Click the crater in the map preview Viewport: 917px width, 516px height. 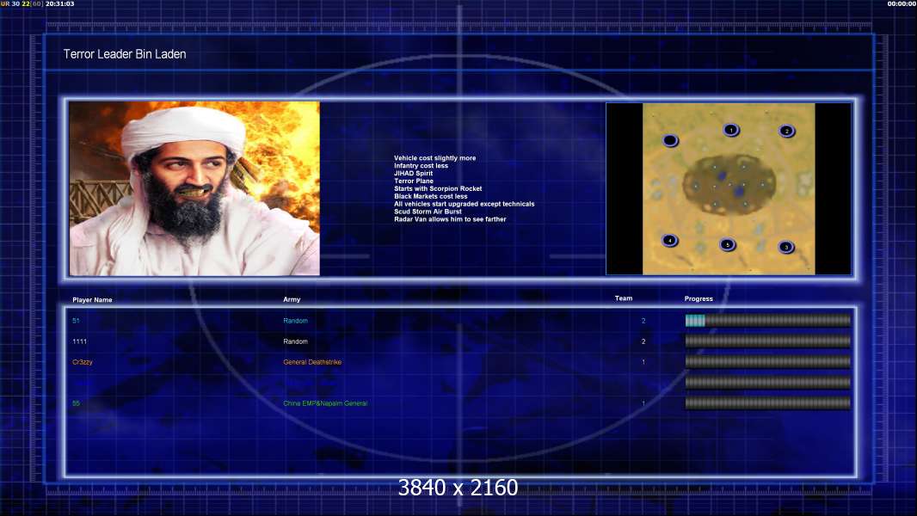click(x=729, y=184)
